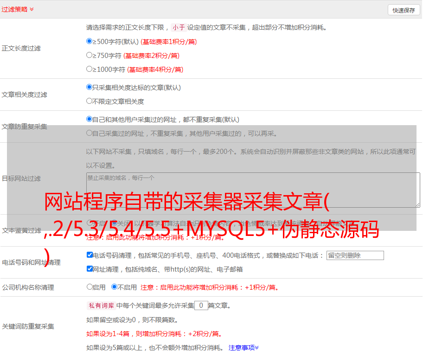Click the 文章相关度过滤 row label
Image resolution: width=423 pixels, height=356 pixels.
tap(24, 95)
